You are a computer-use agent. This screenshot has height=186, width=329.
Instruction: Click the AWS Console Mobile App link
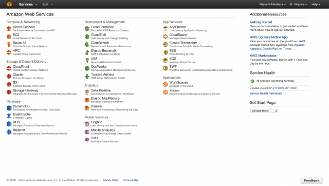(x=268, y=37)
